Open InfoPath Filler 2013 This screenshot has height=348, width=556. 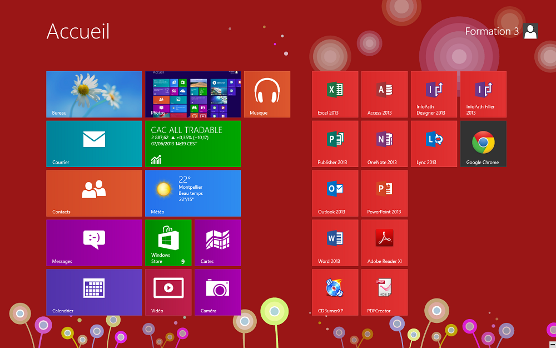[x=483, y=94]
